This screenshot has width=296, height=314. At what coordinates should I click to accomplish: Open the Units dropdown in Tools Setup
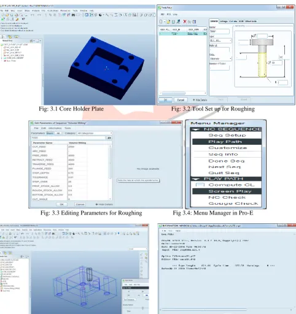coord(220,59)
